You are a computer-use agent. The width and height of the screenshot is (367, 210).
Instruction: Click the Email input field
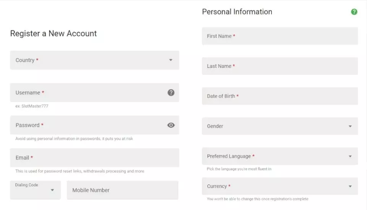click(x=94, y=158)
